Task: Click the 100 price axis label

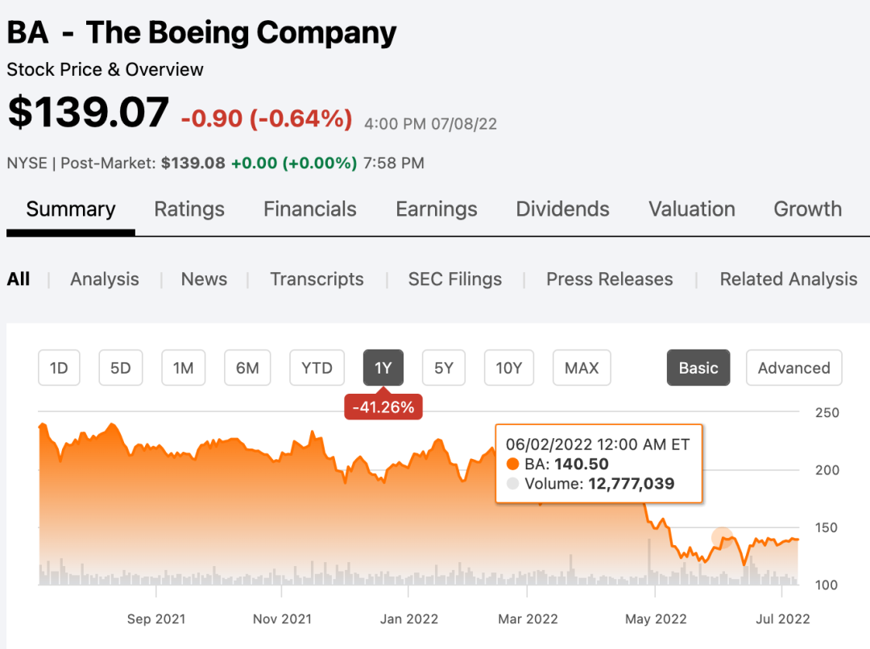Action: (x=826, y=585)
